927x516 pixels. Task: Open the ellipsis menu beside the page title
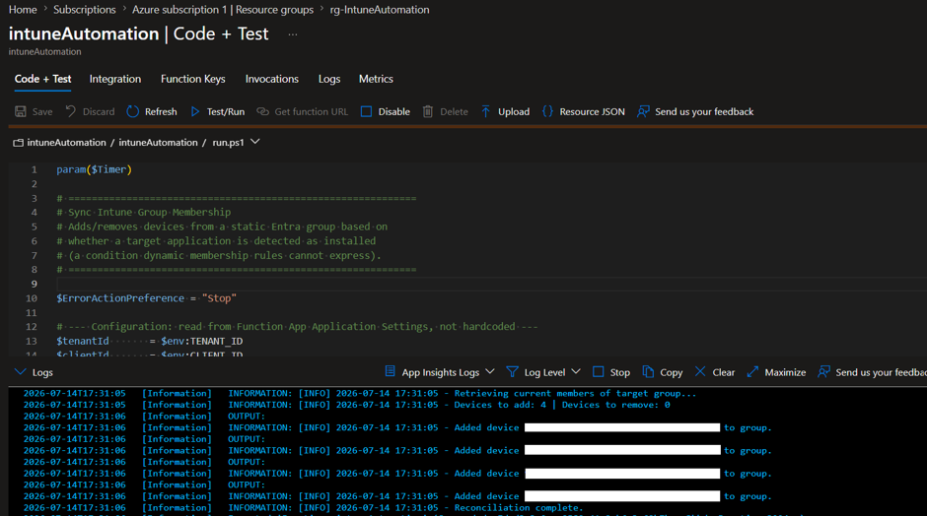point(293,34)
